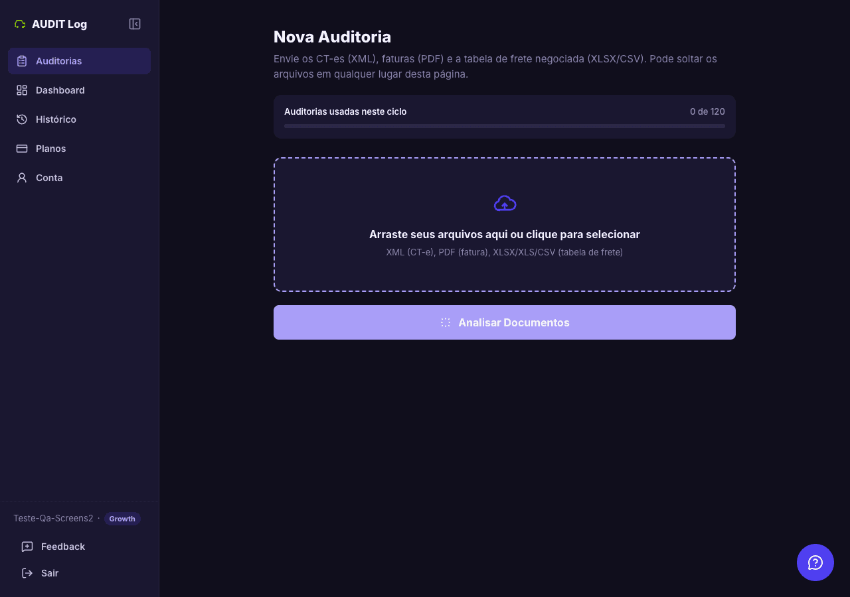Click the Planos credit card icon
This screenshot has height=597, width=850.
pyautogui.click(x=22, y=149)
